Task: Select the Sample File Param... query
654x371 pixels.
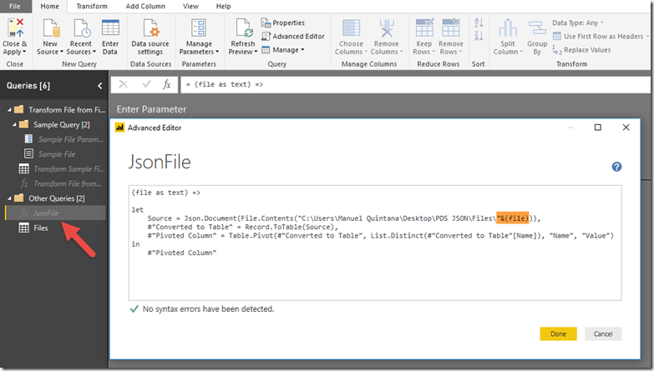Action: 63,139
